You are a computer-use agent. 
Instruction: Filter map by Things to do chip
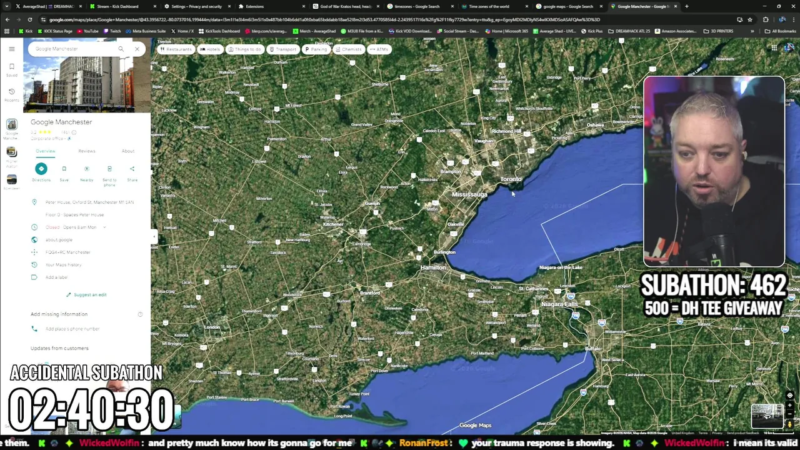click(244, 49)
